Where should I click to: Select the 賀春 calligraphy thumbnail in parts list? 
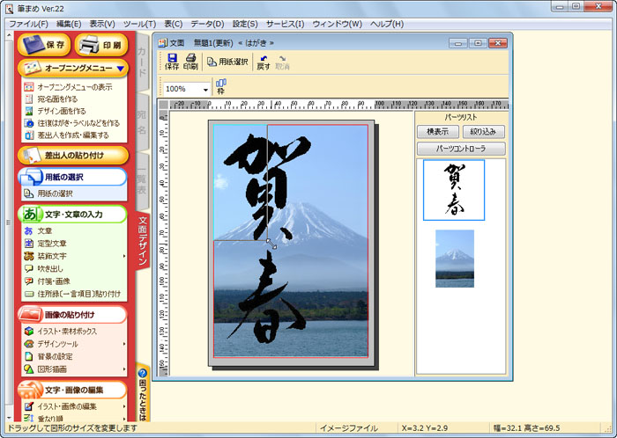click(x=453, y=190)
